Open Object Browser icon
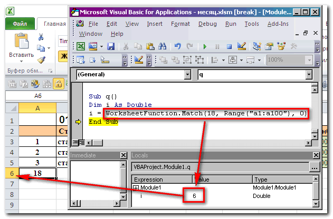The height and width of the screenshot is (219, 333). [281, 46]
